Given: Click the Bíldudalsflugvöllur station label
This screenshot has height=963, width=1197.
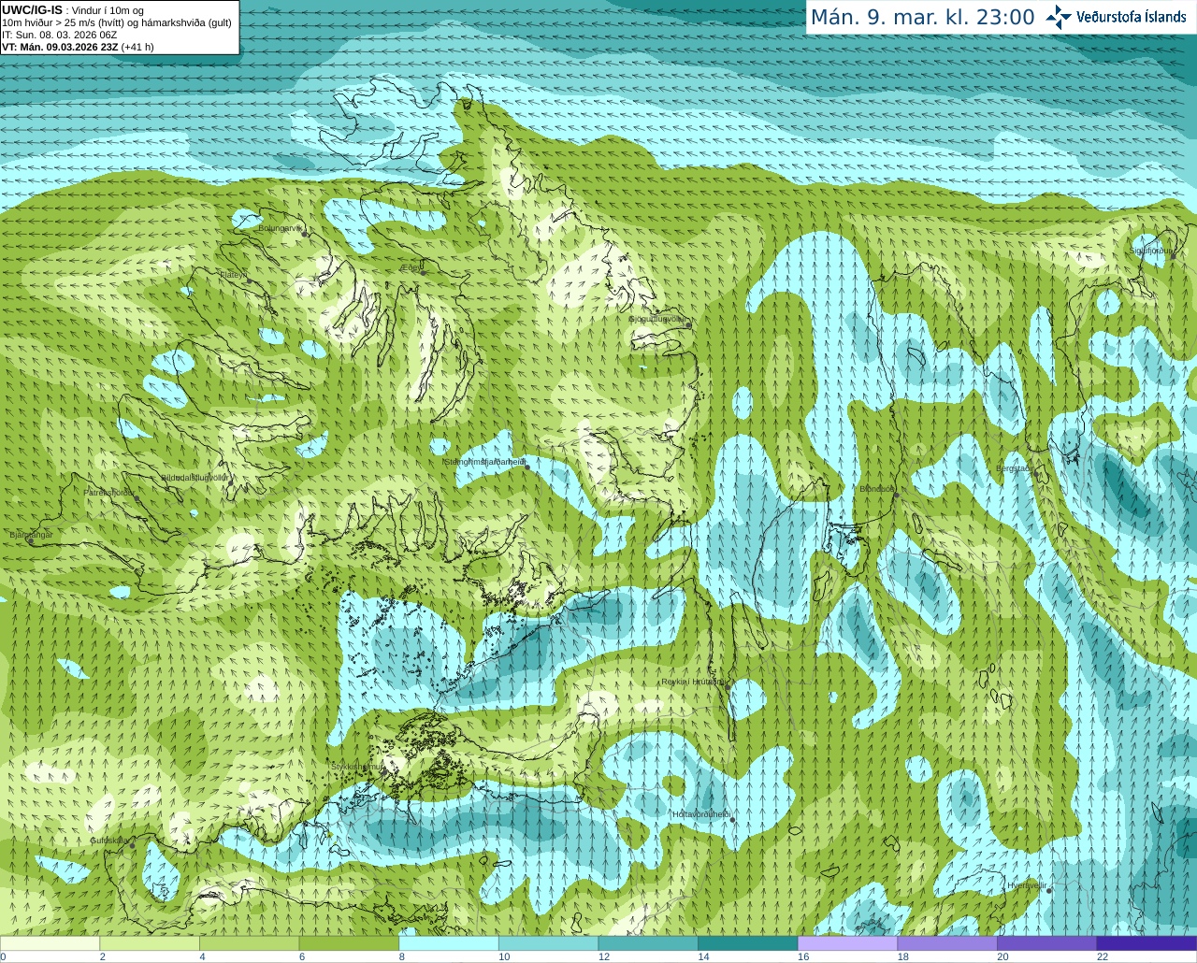Looking at the screenshot, I should pos(195,477).
